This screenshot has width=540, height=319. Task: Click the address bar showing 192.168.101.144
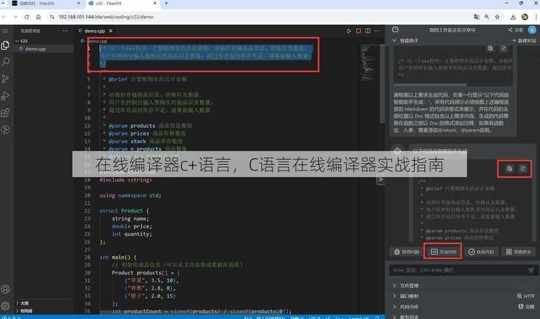106,17
